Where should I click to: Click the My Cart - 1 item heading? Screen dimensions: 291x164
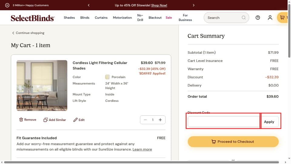[x=31, y=45]
